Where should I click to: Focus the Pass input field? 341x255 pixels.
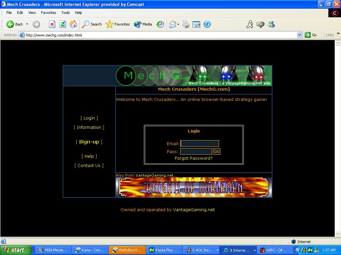196,151
